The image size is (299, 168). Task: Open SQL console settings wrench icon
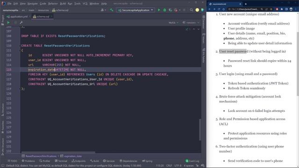(x=21, y=22)
